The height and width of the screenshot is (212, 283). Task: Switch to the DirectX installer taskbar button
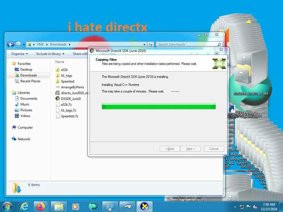coord(144,206)
